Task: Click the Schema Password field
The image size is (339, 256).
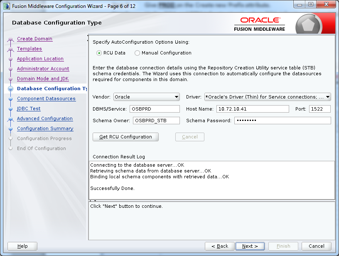Action: (x=282, y=121)
